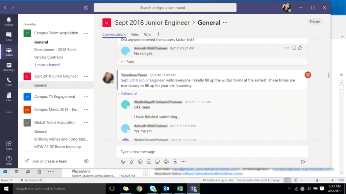This screenshot has height=194, width=346.
Task: Toggle rich text formatting in compose box
Action: click(123, 162)
